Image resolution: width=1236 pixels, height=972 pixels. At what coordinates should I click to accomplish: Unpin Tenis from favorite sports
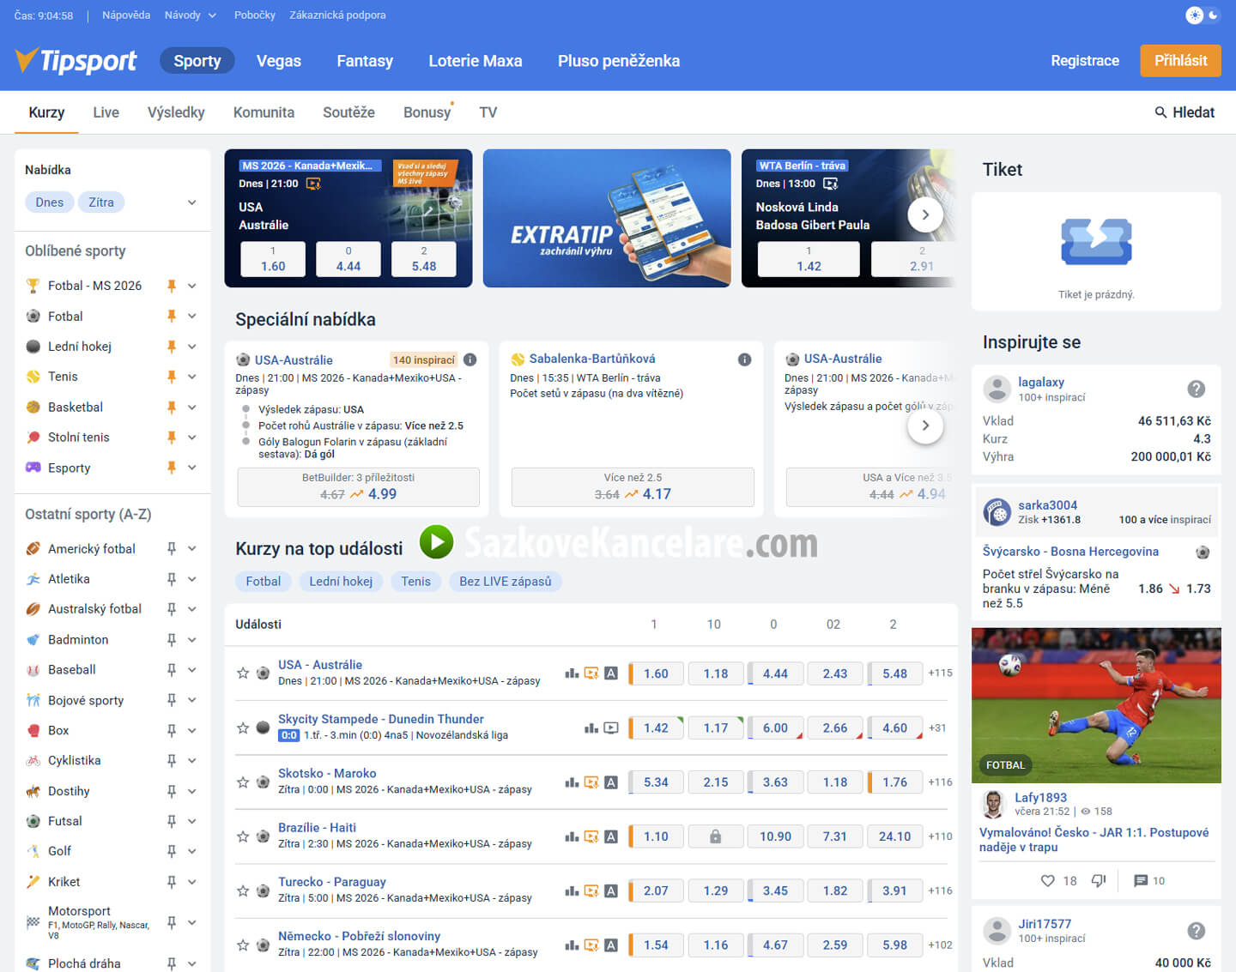click(172, 377)
